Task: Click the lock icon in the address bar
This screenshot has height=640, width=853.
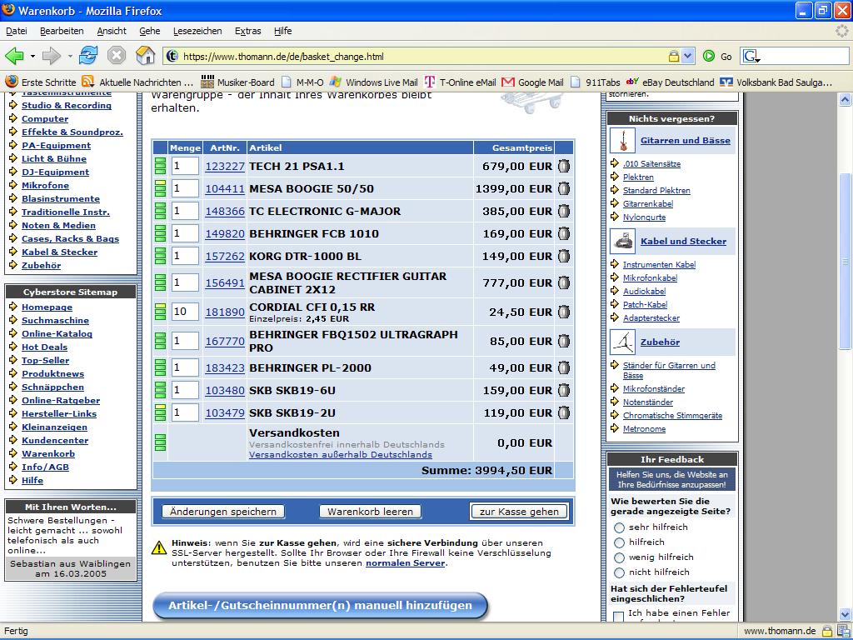Action: (673, 56)
